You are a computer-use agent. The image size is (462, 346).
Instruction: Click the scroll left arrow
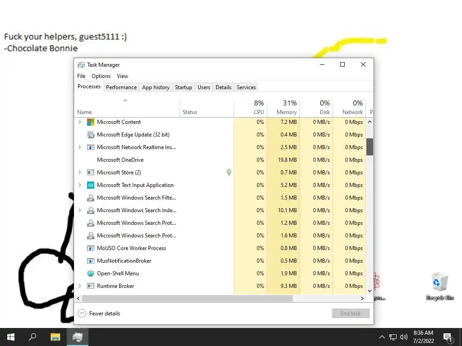pos(78,298)
